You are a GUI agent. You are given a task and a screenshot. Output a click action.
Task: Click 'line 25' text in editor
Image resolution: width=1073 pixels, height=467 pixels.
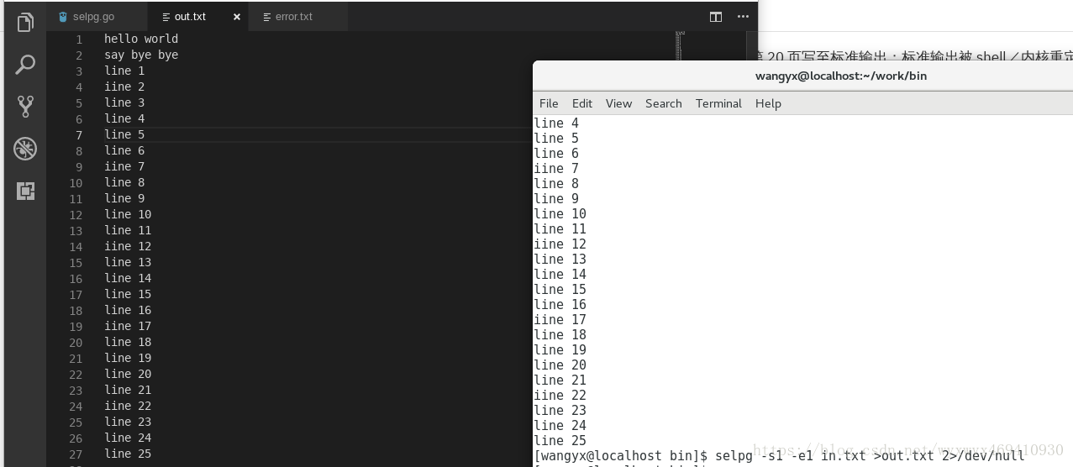(128, 454)
